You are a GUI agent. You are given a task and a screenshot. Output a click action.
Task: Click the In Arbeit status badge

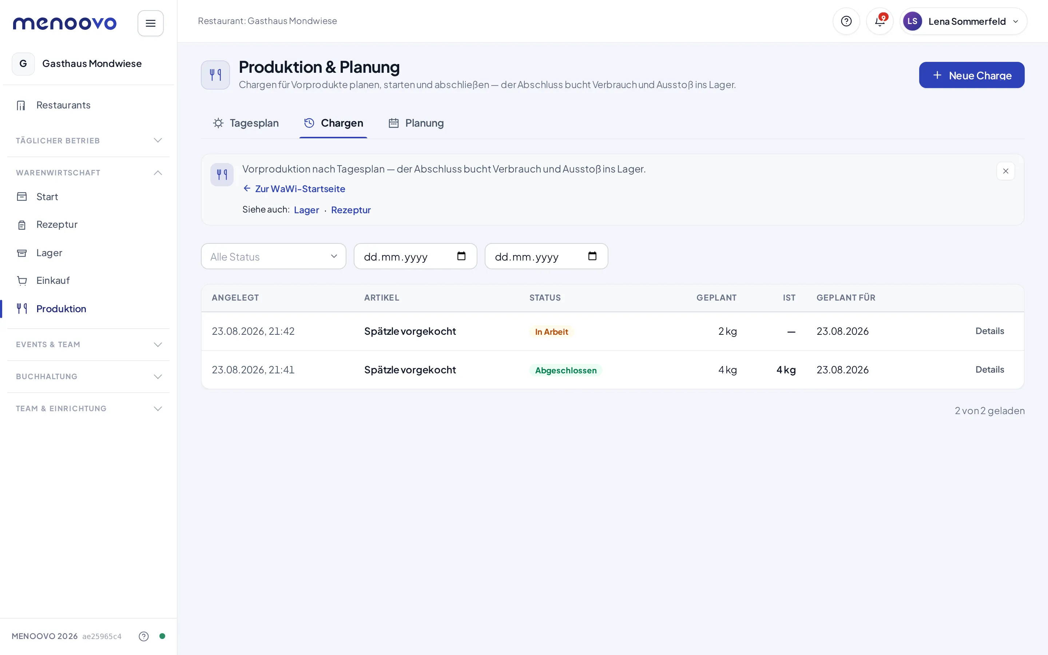pyautogui.click(x=551, y=332)
